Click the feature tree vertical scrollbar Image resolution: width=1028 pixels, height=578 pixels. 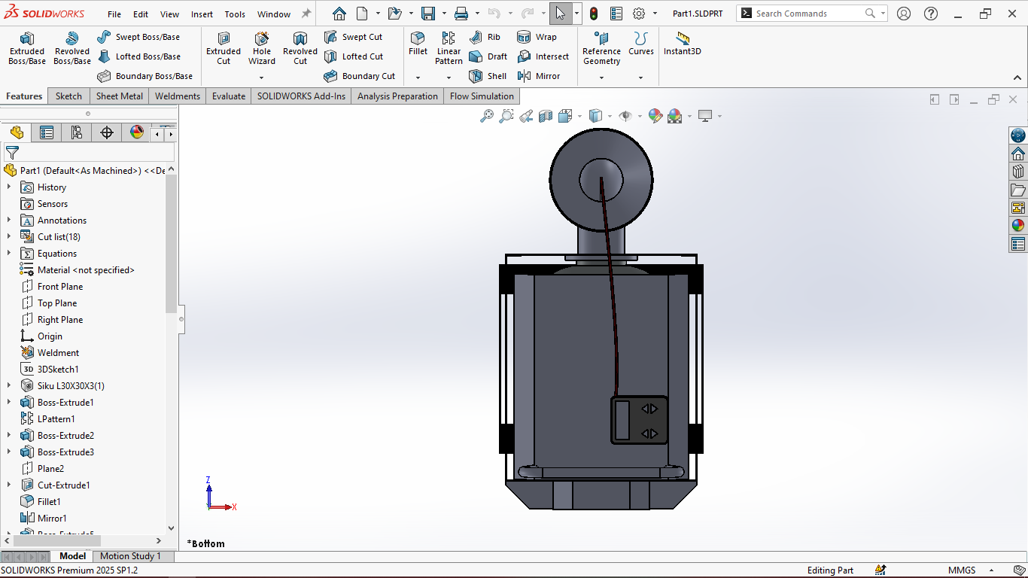171,244
